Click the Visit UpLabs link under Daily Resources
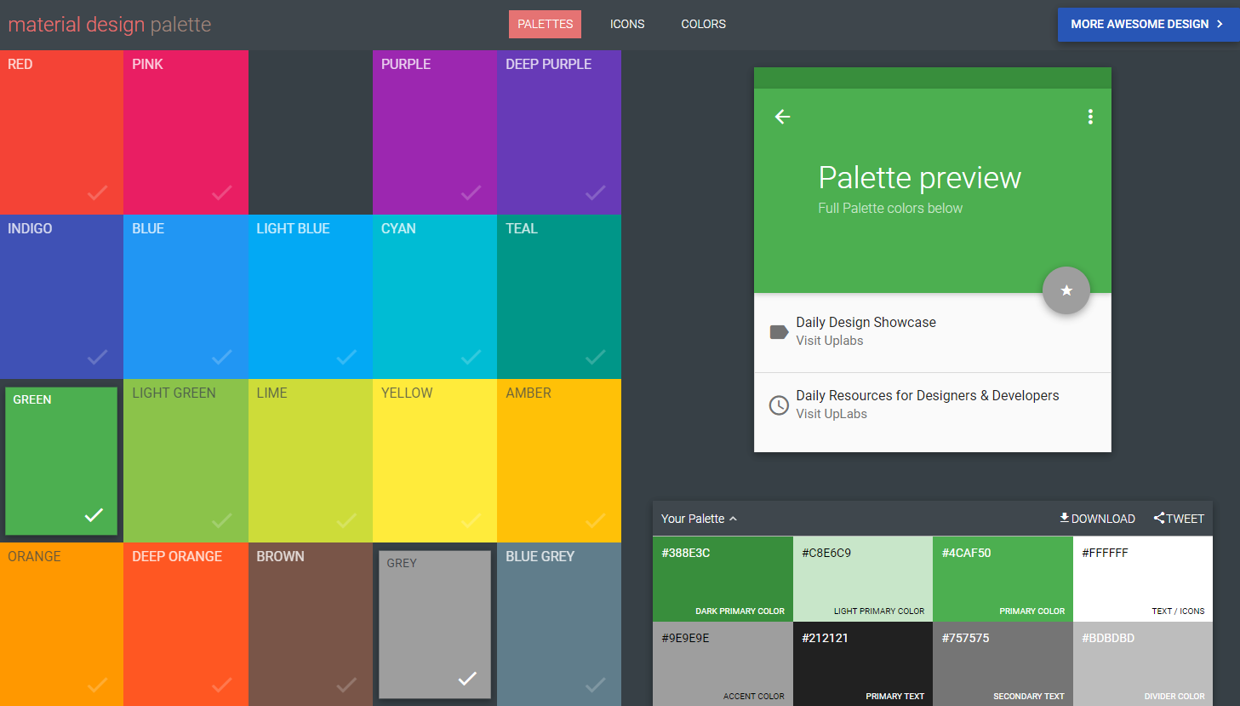The width and height of the screenshot is (1240, 706). (830, 413)
